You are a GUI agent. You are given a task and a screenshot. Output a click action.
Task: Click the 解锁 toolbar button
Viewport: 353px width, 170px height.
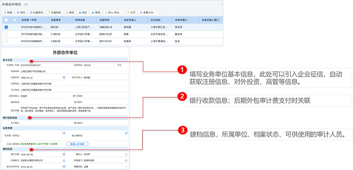pyautogui.click(x=96, y=13)
